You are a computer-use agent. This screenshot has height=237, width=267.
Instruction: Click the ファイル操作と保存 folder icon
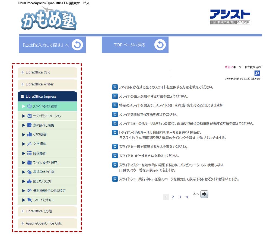click(x=29, y=162)
